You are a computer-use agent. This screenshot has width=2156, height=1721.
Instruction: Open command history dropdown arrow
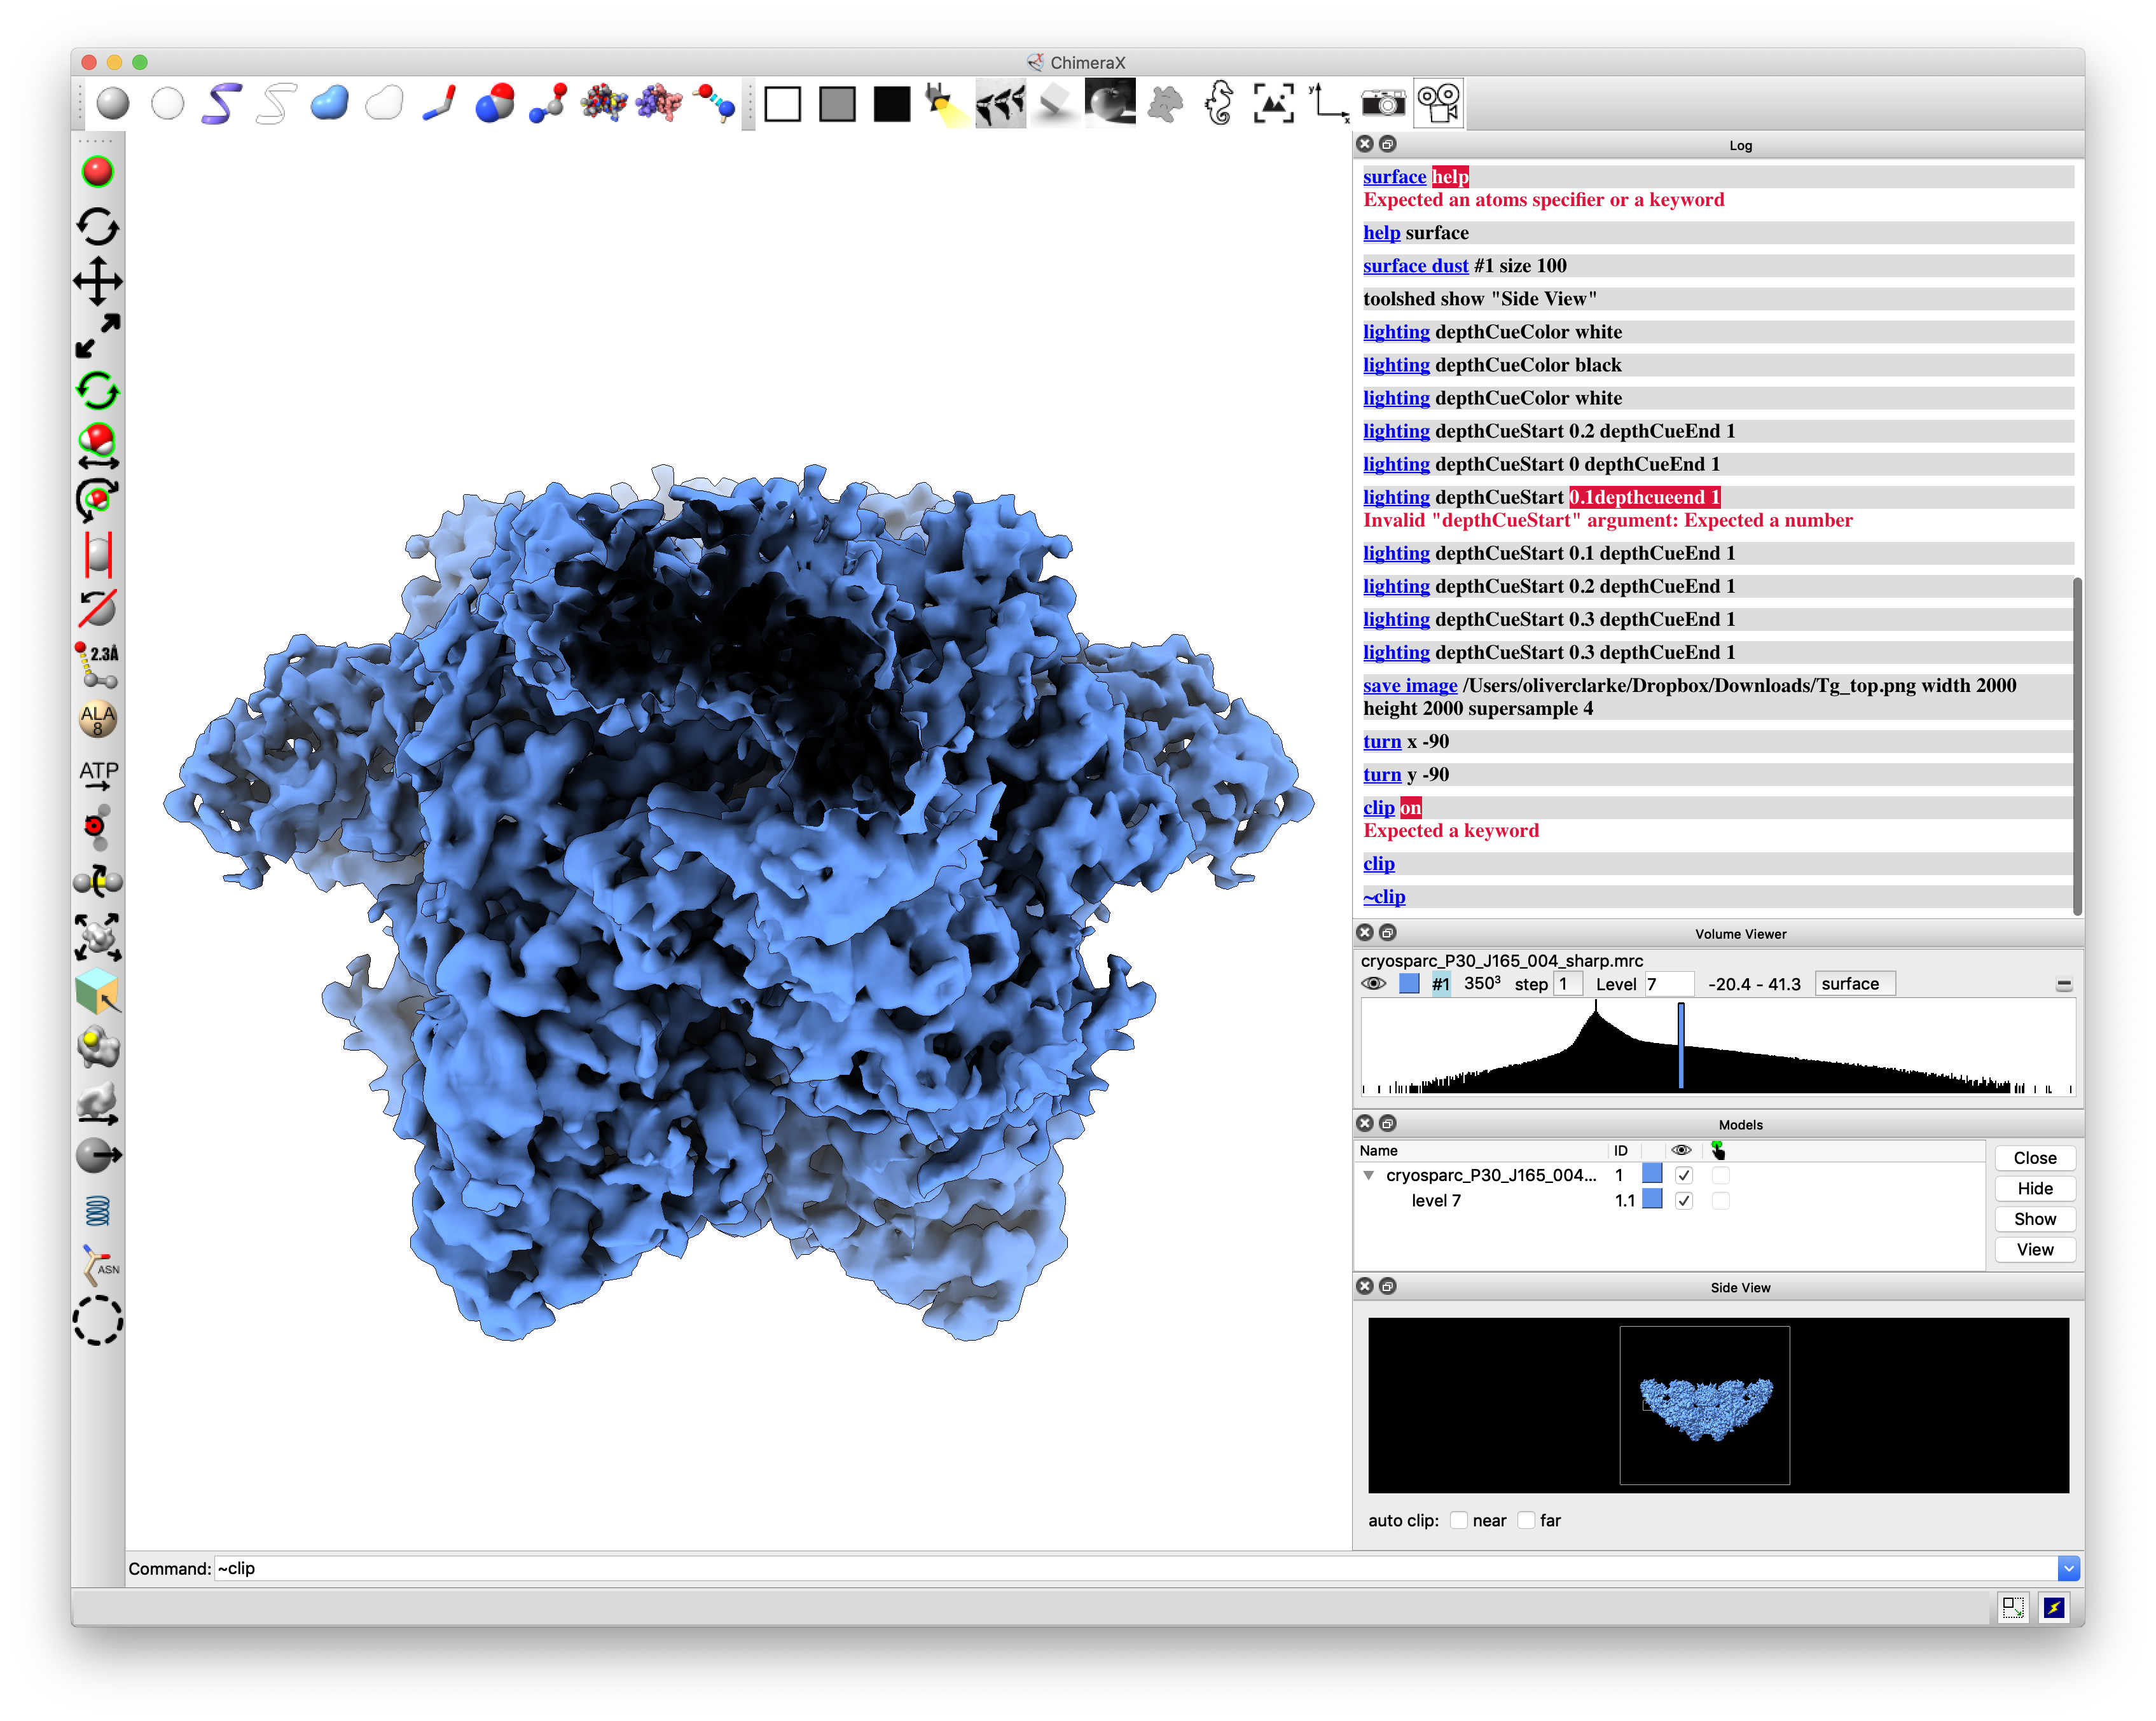coord(2068,1568)
